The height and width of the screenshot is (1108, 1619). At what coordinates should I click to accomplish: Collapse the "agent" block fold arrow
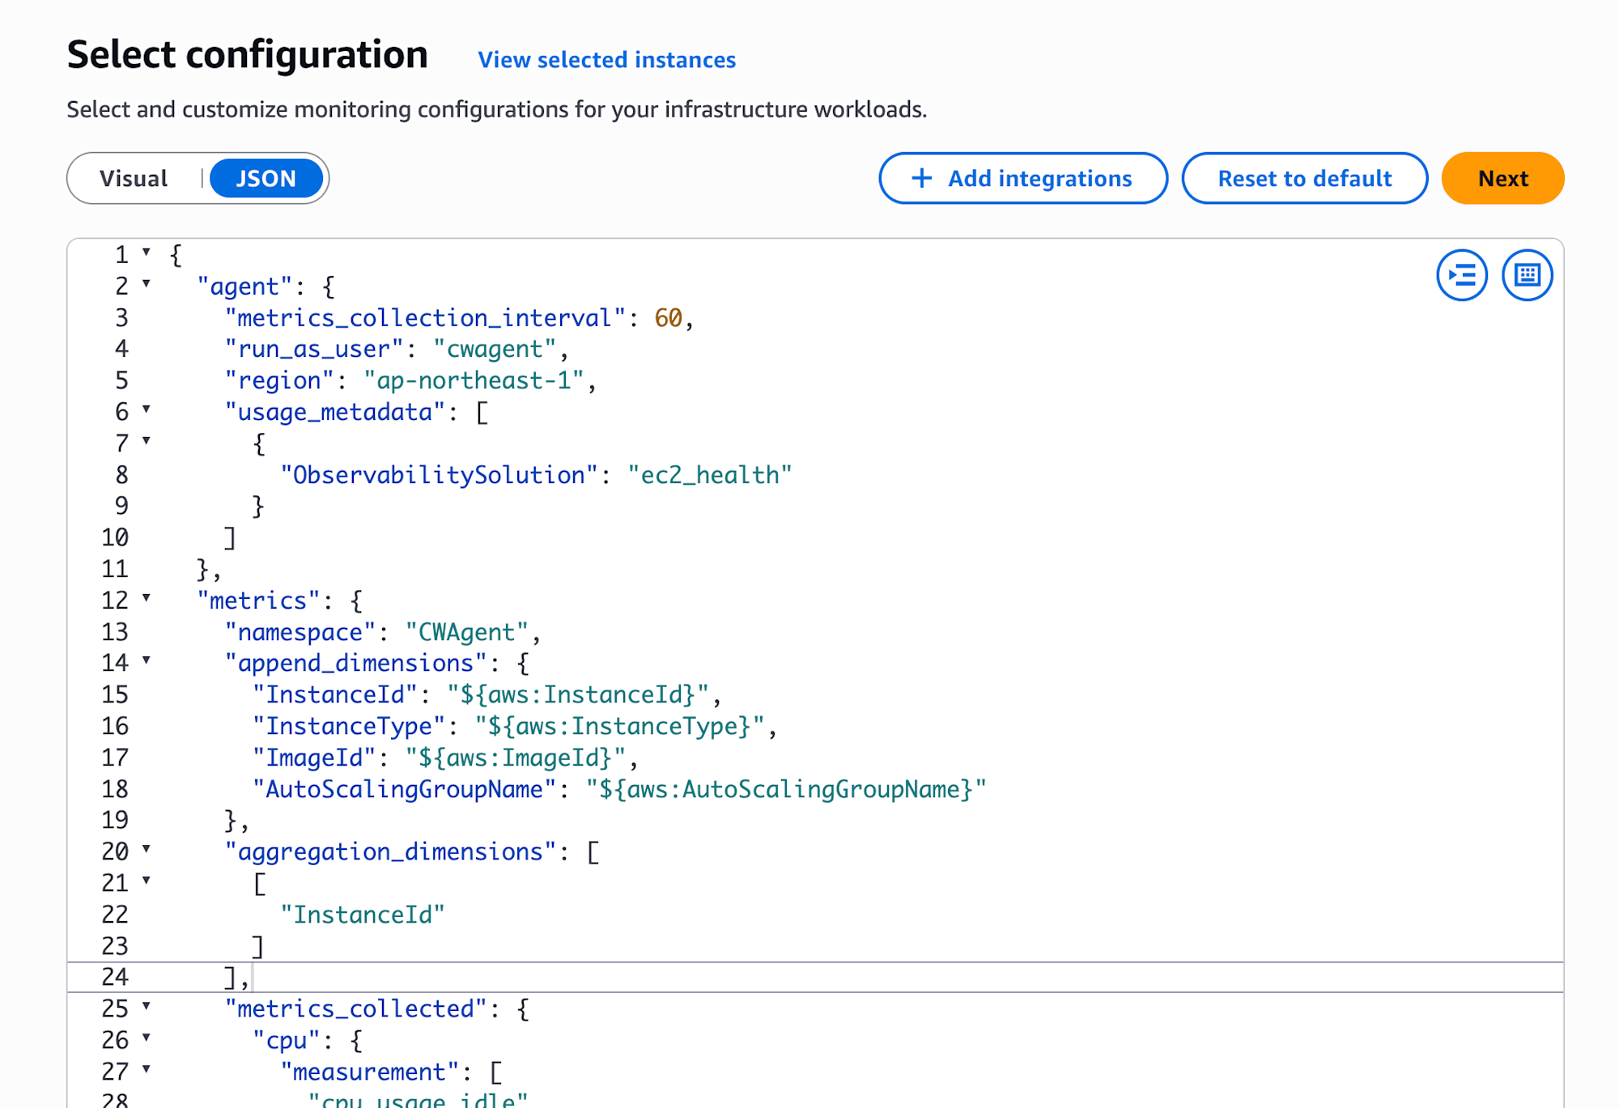pos(147,284)
